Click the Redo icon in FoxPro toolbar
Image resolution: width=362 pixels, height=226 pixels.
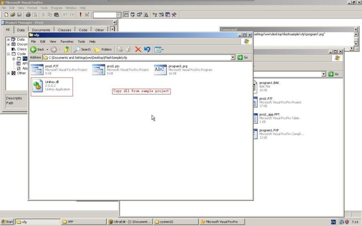click(71, 15)
